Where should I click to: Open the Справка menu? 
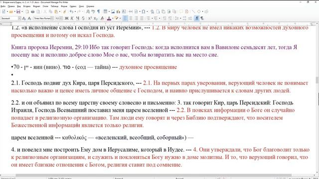pyautogui.click(x=90, y=6)
